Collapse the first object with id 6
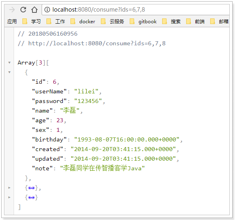The image size is (237, 220). coord(9,72)
